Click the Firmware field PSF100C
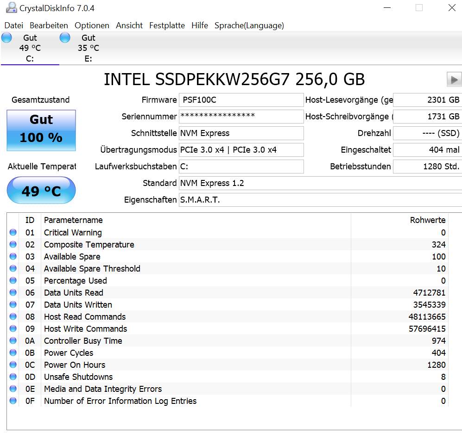Screen dimensions: 462x433 241,100
